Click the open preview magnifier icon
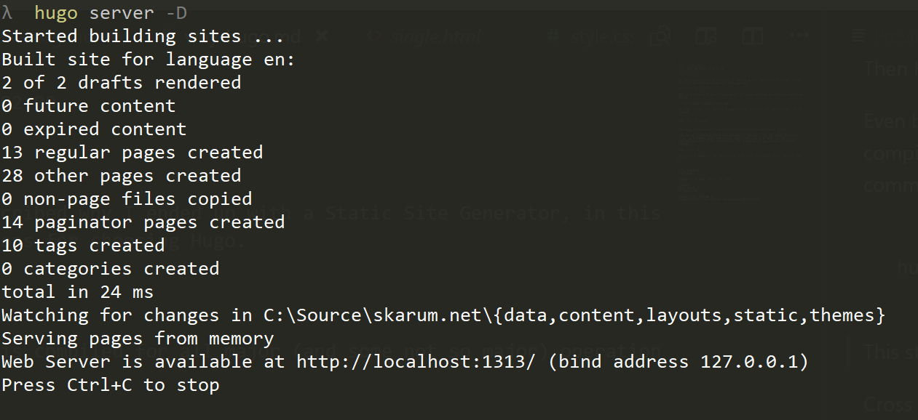The image size is (918, 420). click(x=660, y=36)
